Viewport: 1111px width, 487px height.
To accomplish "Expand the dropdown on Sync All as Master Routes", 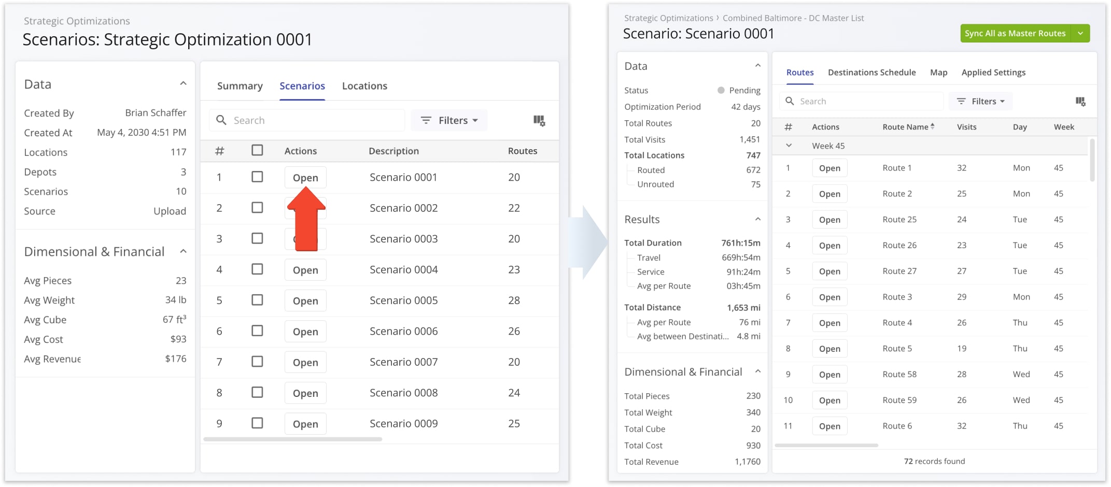I will coord(1081,33).
